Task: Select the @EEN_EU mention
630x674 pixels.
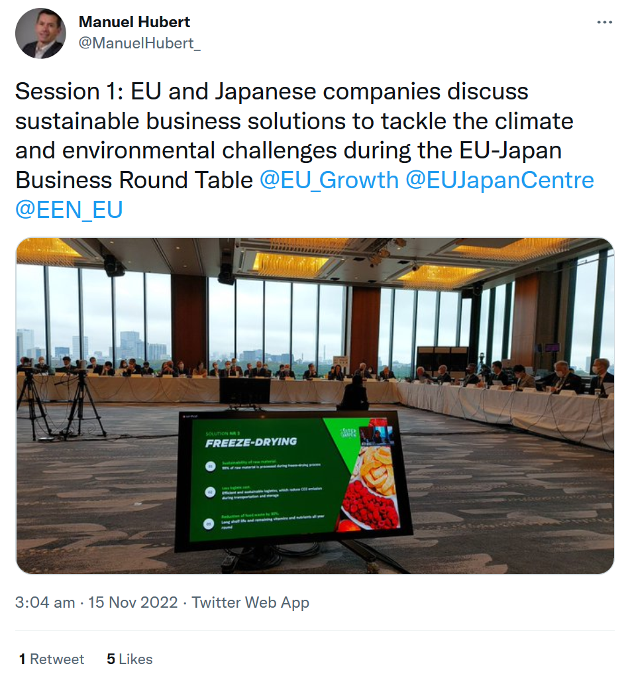Action: click(69, 209)
